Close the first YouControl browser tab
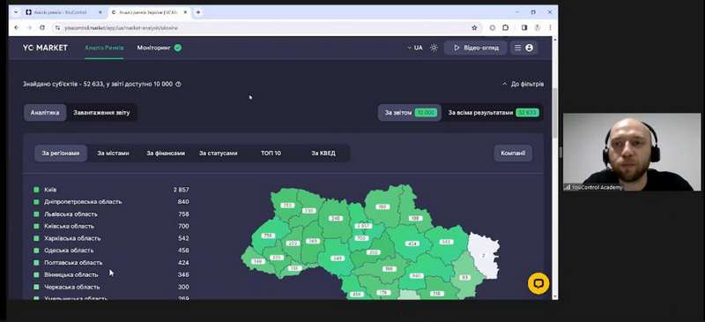The width and height of the screenshot is (705, 322). coord(100,12)
